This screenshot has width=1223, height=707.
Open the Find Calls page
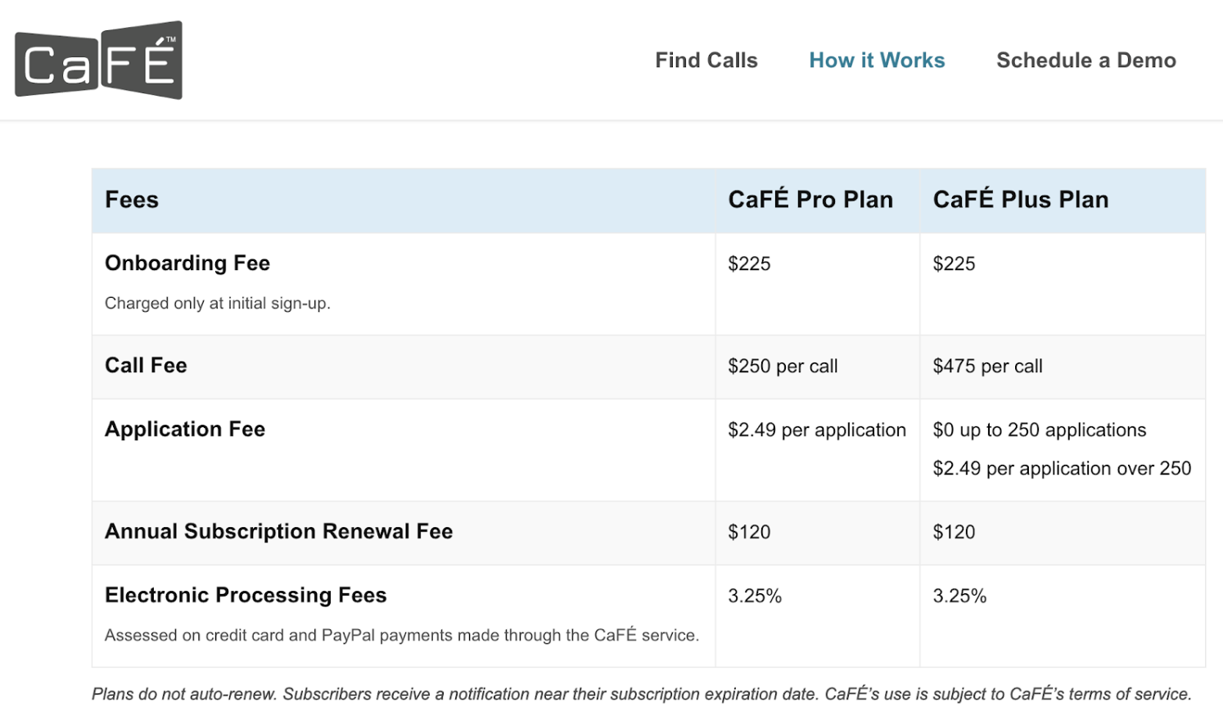[x=706, y=60]
